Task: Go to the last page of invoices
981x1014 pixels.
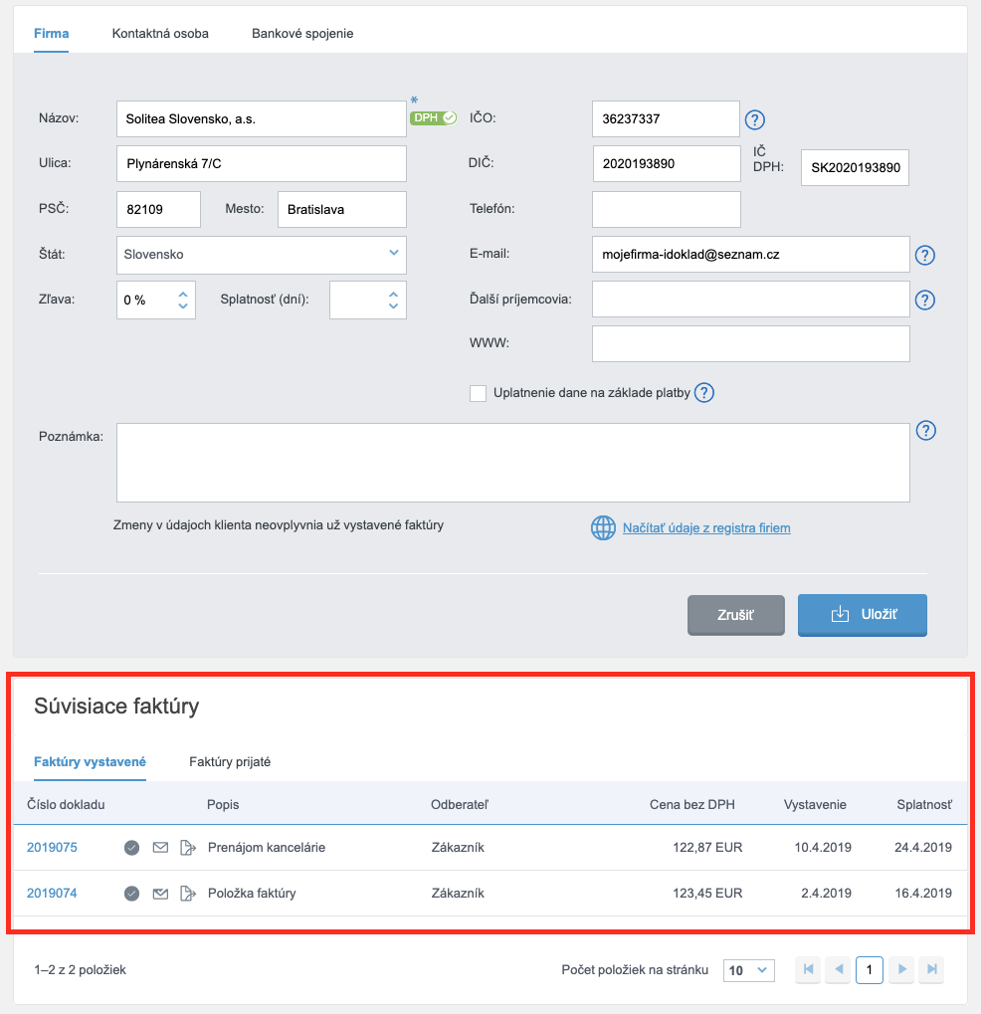Action: tap(931, 969)
